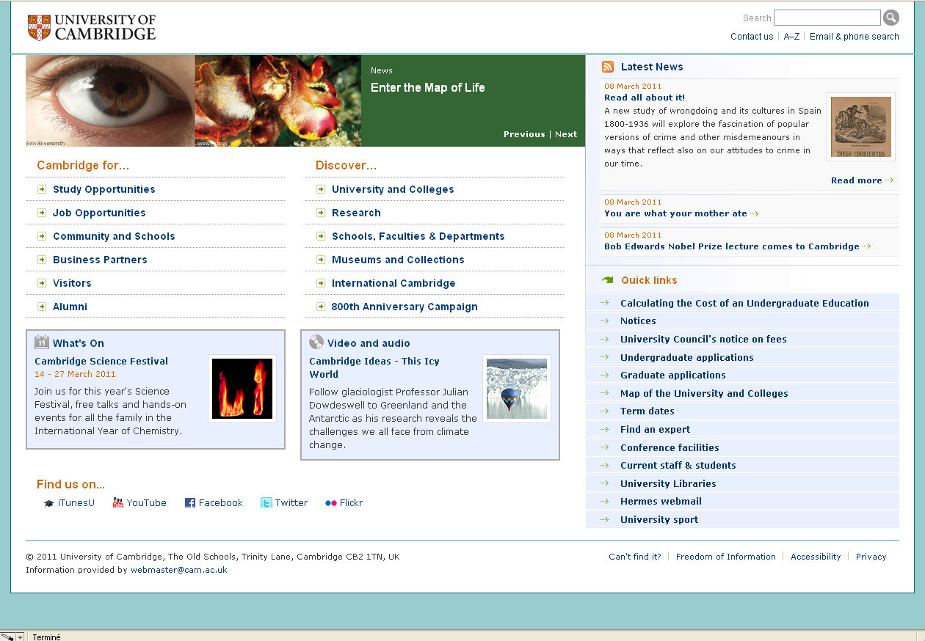The height and width of the screenshot is (641, 925).
Task: Click the eye banner photo
Action: (x=110, y=101)
